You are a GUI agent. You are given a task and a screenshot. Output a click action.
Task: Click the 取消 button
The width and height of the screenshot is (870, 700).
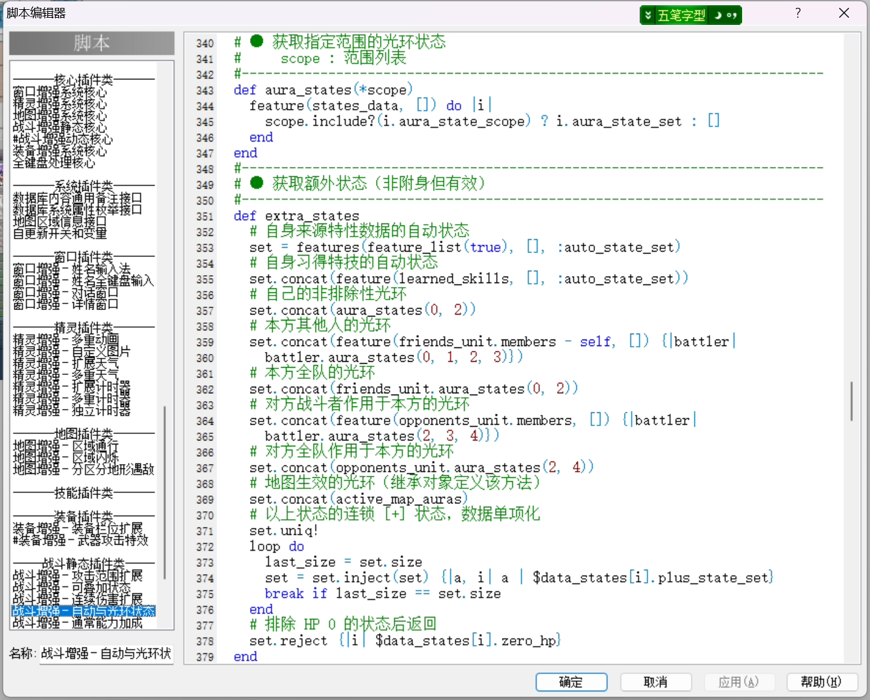655,682
